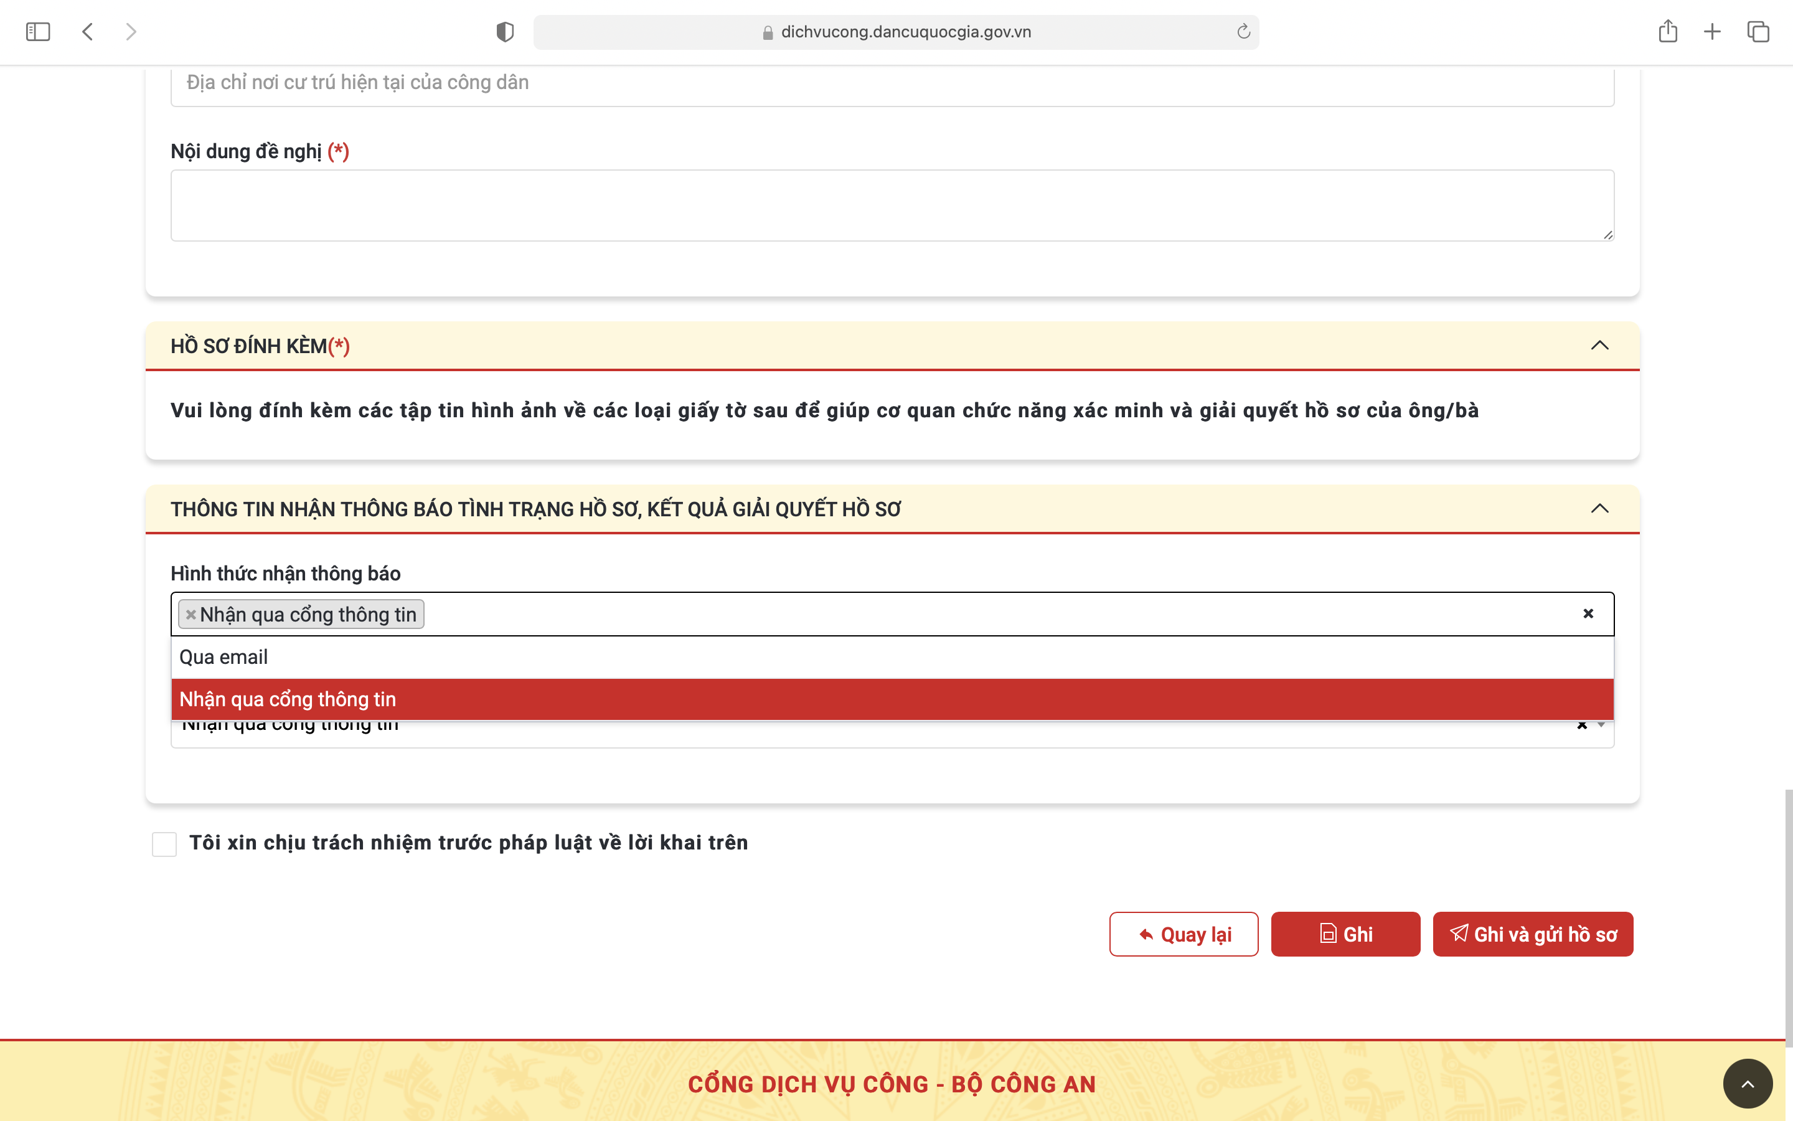Show tab overview icon
The image size is (1793, 1121).
pyautogui.click(x=1758, y=31)
